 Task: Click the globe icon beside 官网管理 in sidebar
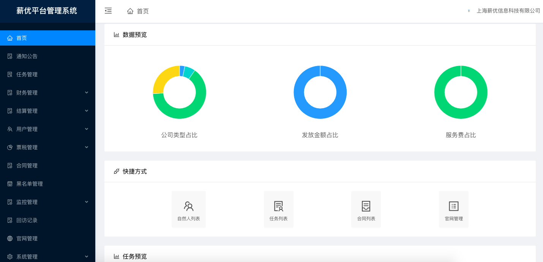[x=10, y=238]
